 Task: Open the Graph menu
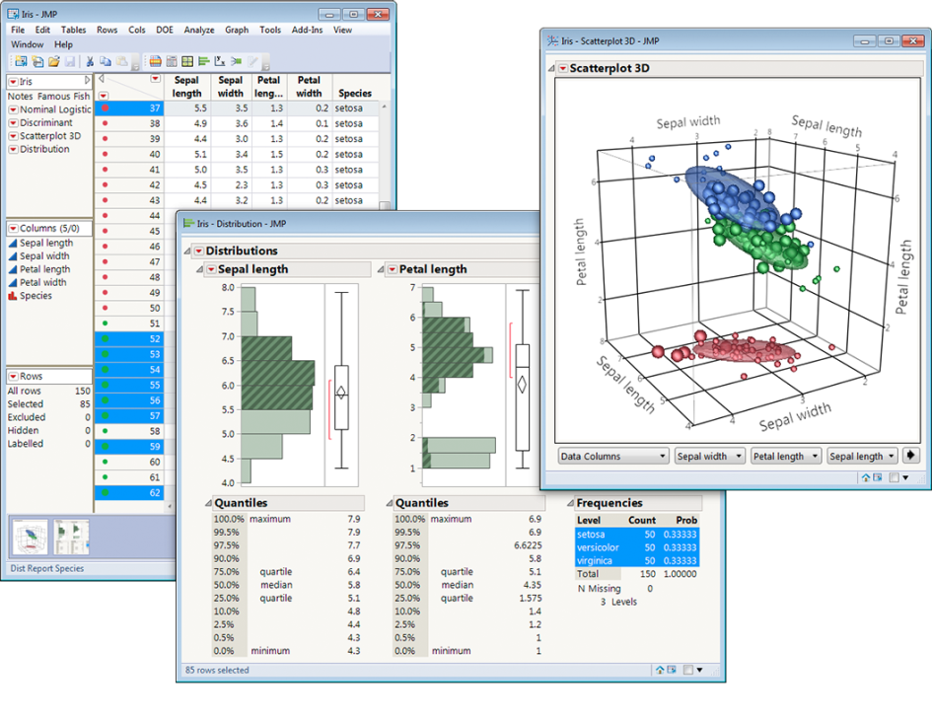[237, 30]
